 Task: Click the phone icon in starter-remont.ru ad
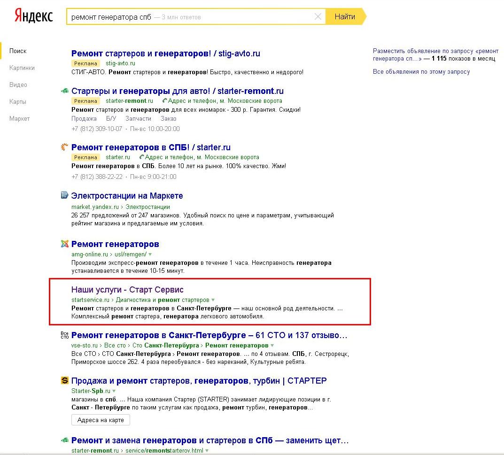point(165,100)
